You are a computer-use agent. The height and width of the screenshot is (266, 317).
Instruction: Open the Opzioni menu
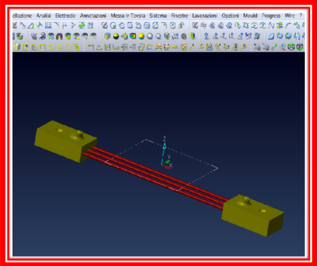pos(230,15)
